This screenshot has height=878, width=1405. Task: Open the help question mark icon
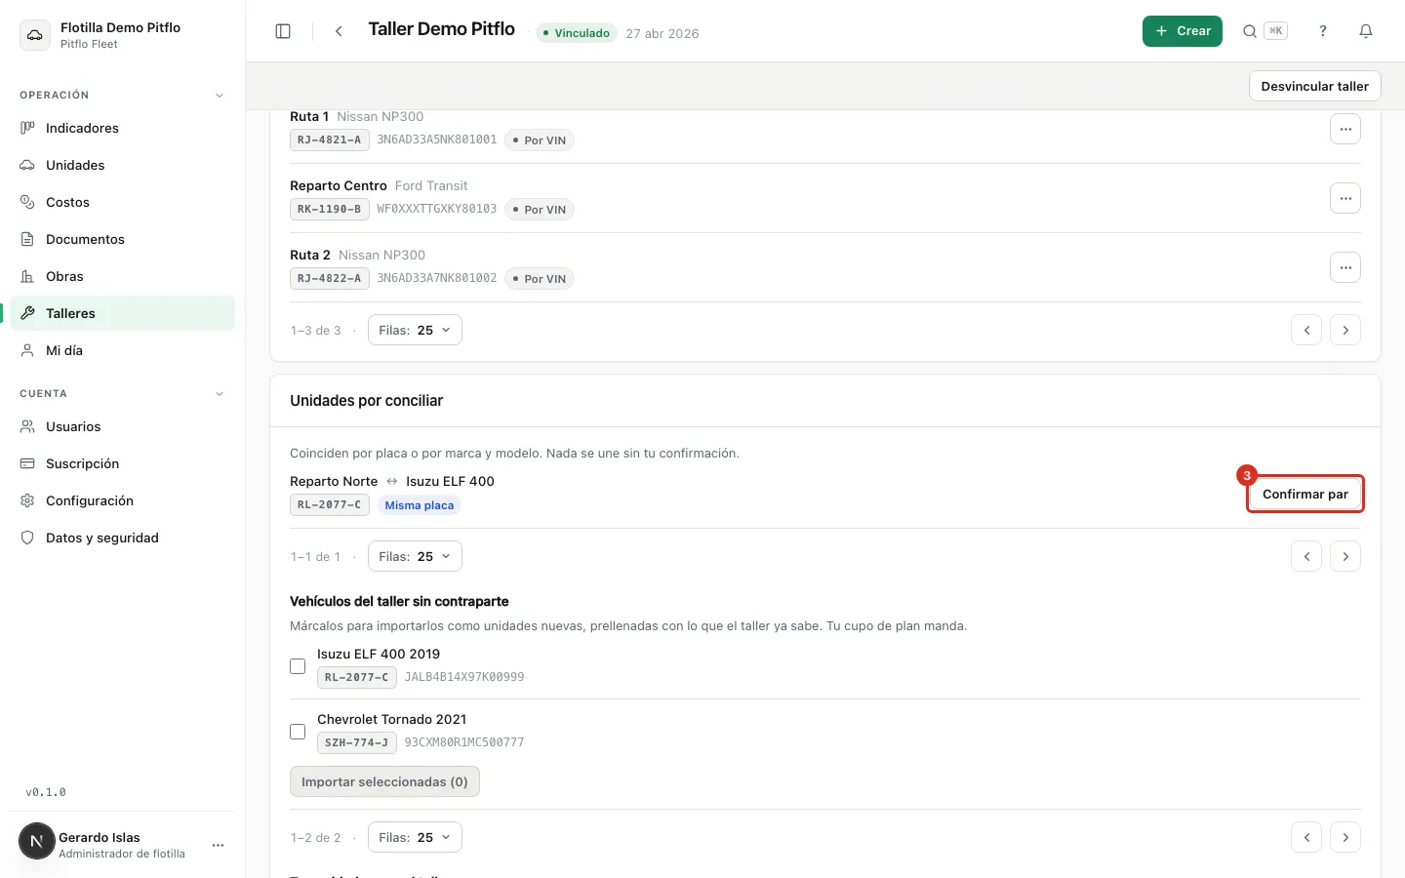click(1323, 31)
